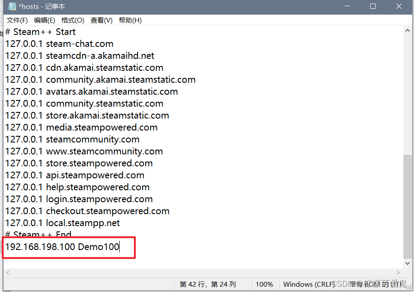
Task: Open the 帮助(H) menu
Action: (x=130, y=20)
